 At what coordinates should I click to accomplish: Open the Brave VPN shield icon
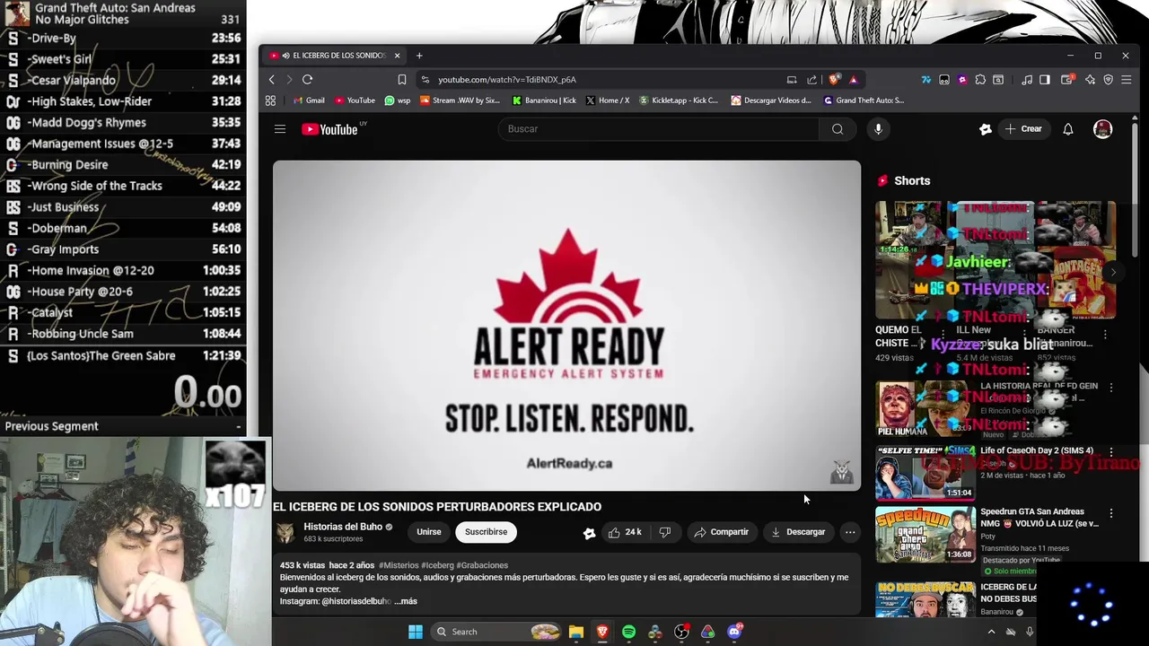coord(1109,79)
